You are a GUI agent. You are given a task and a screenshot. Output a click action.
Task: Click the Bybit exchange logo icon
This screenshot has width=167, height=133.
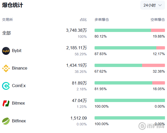click(6, 51)
